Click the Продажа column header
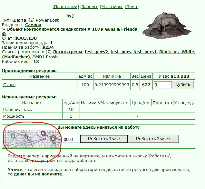The width and height of the screenshot is (205, 189). click(x=162, y=103)
